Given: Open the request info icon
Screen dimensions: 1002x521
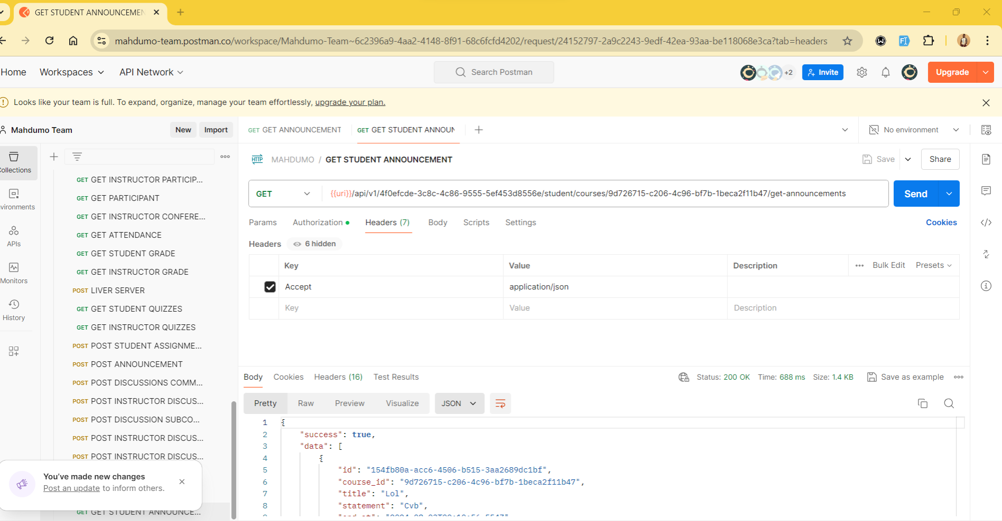Looking at the screenshot, I should 986,286.
